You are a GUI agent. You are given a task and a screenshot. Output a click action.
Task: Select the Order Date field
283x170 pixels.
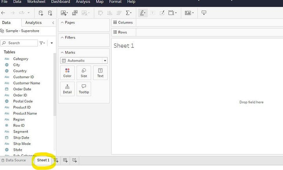click(x=22, y=89)
